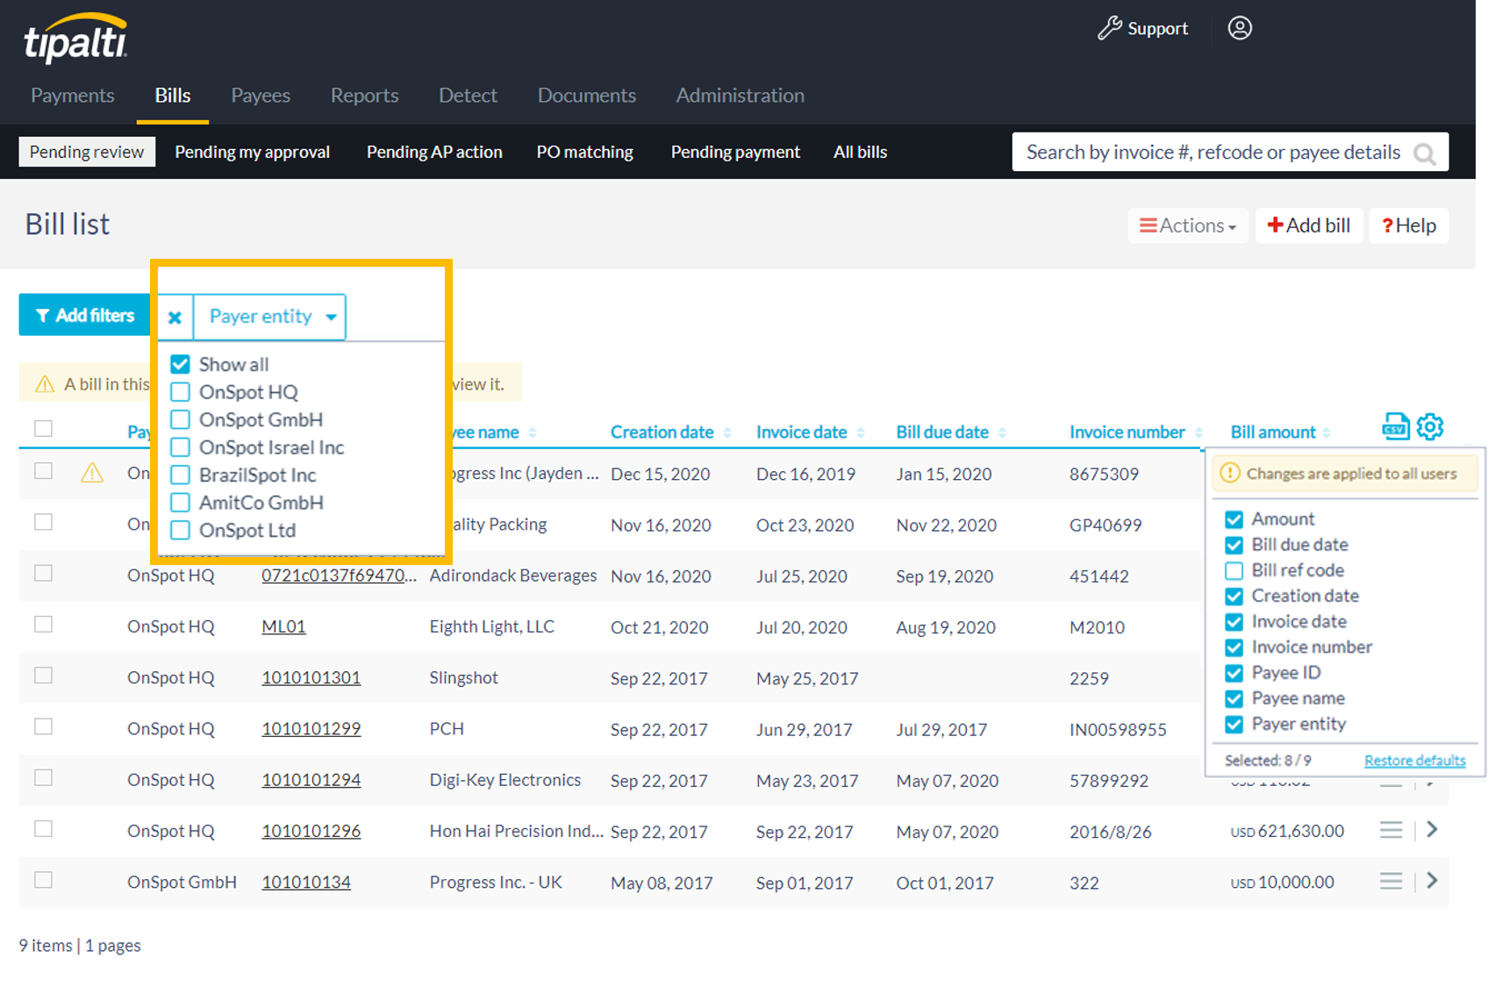This screenshot has height=987, width=1495.
Task: Sort by Invoice date using its sort arrows
Action: [860, 432]
